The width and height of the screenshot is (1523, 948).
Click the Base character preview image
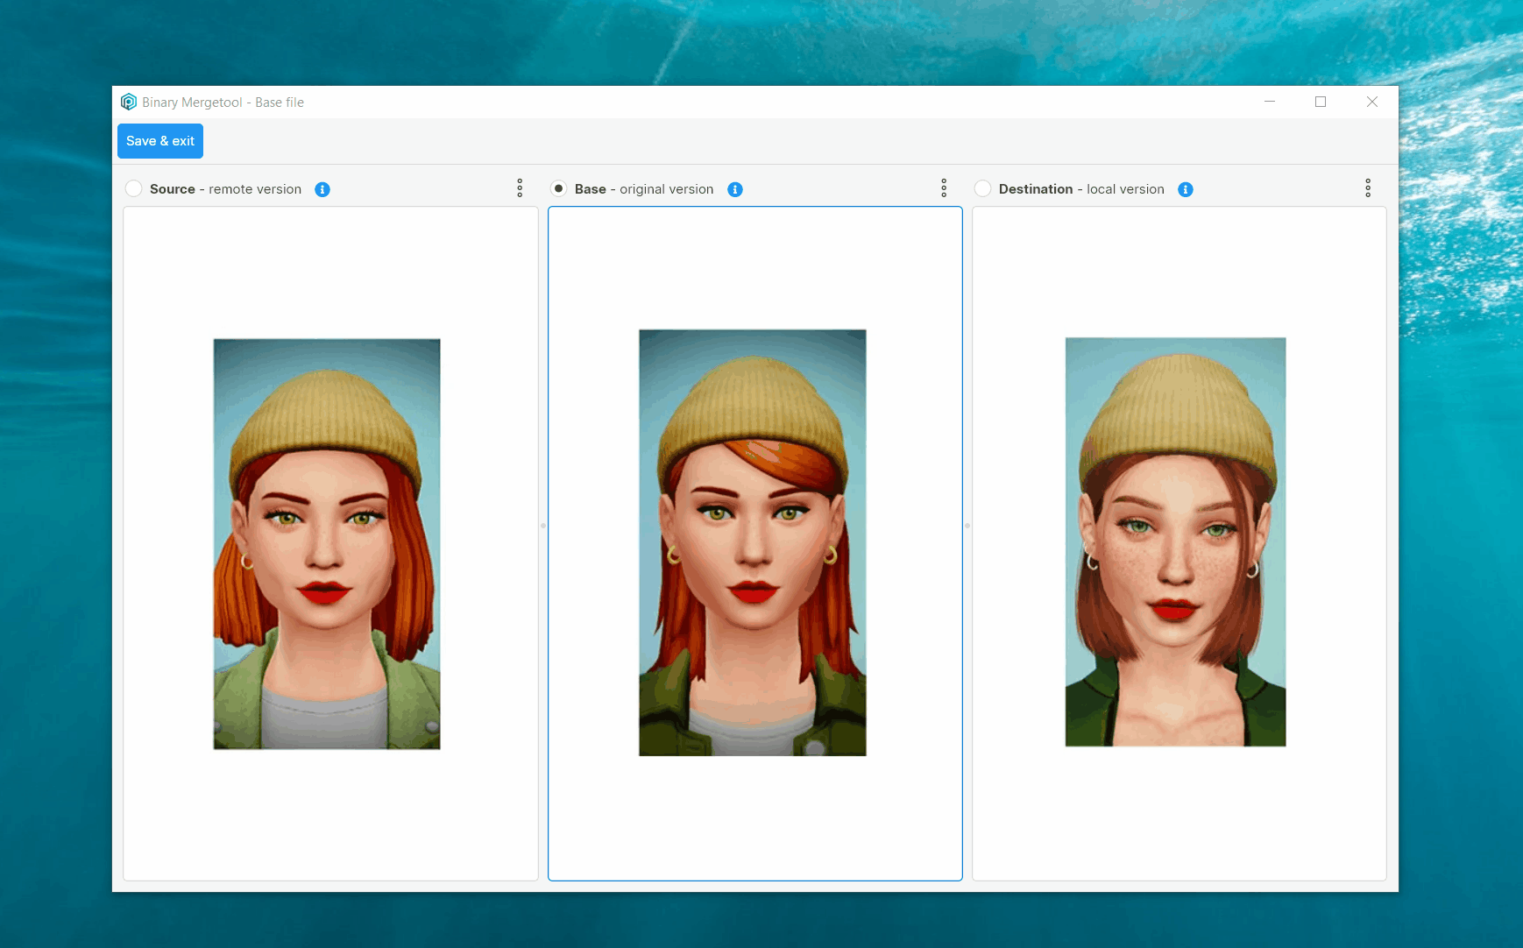(x=752, y=543)
